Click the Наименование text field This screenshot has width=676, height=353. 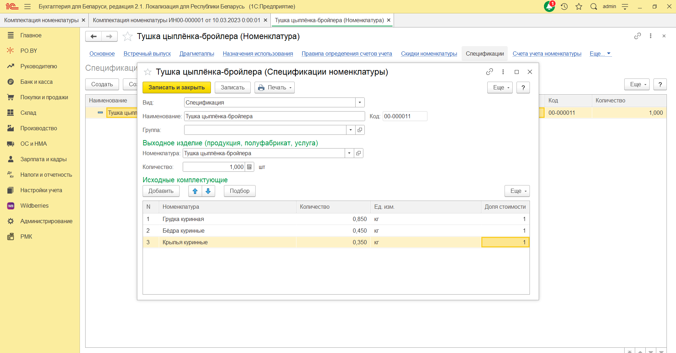point(274,116)
